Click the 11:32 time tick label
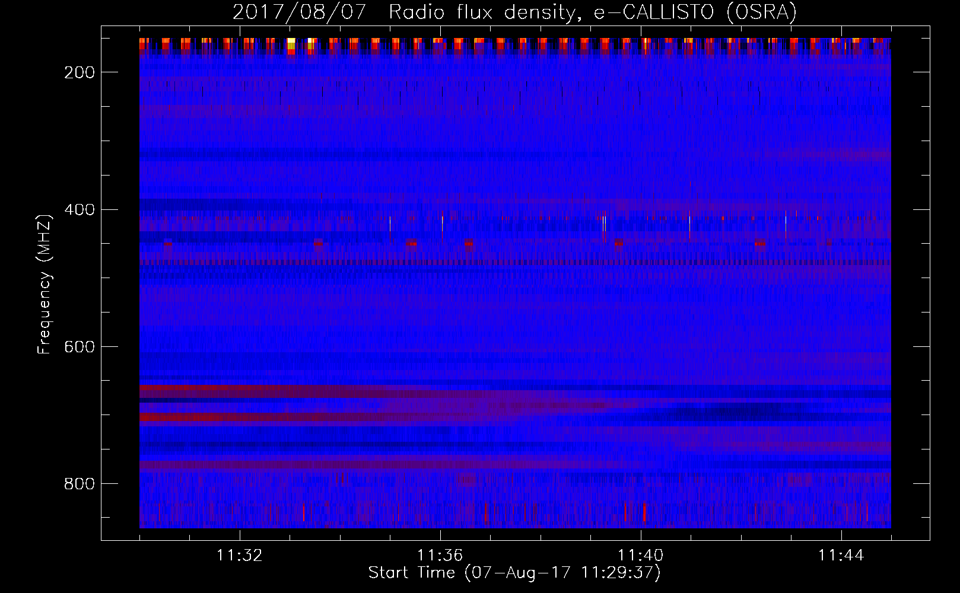The height and width of the screenshot is (593, 960). [240, 556]
